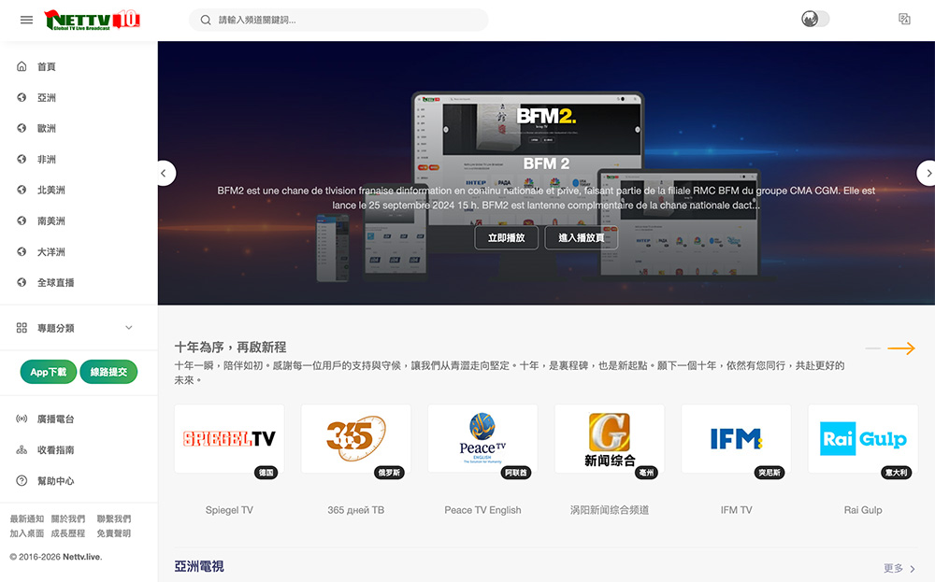935x582 pixels.
Task: Open the Rai Gulp channel thumbnail
Action: (863, 439)
